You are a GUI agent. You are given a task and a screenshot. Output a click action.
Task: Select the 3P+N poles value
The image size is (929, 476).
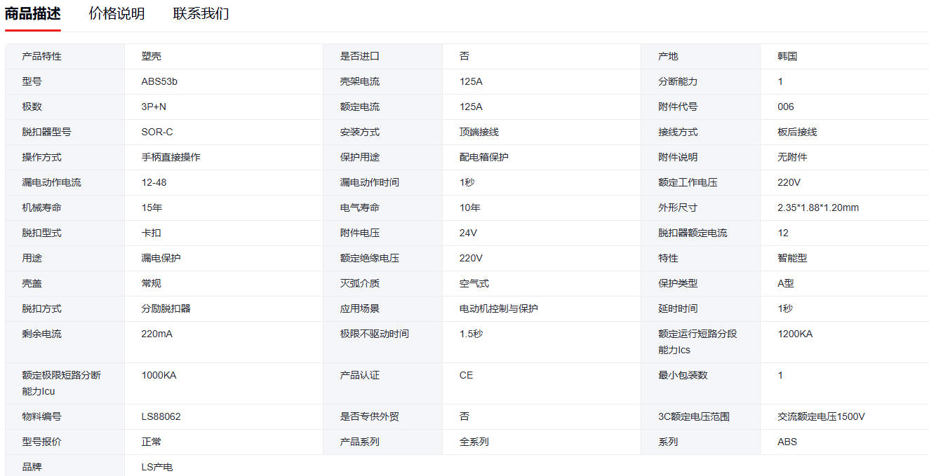154,107
